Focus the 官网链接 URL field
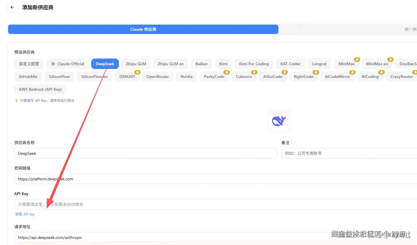 (216, 179)
